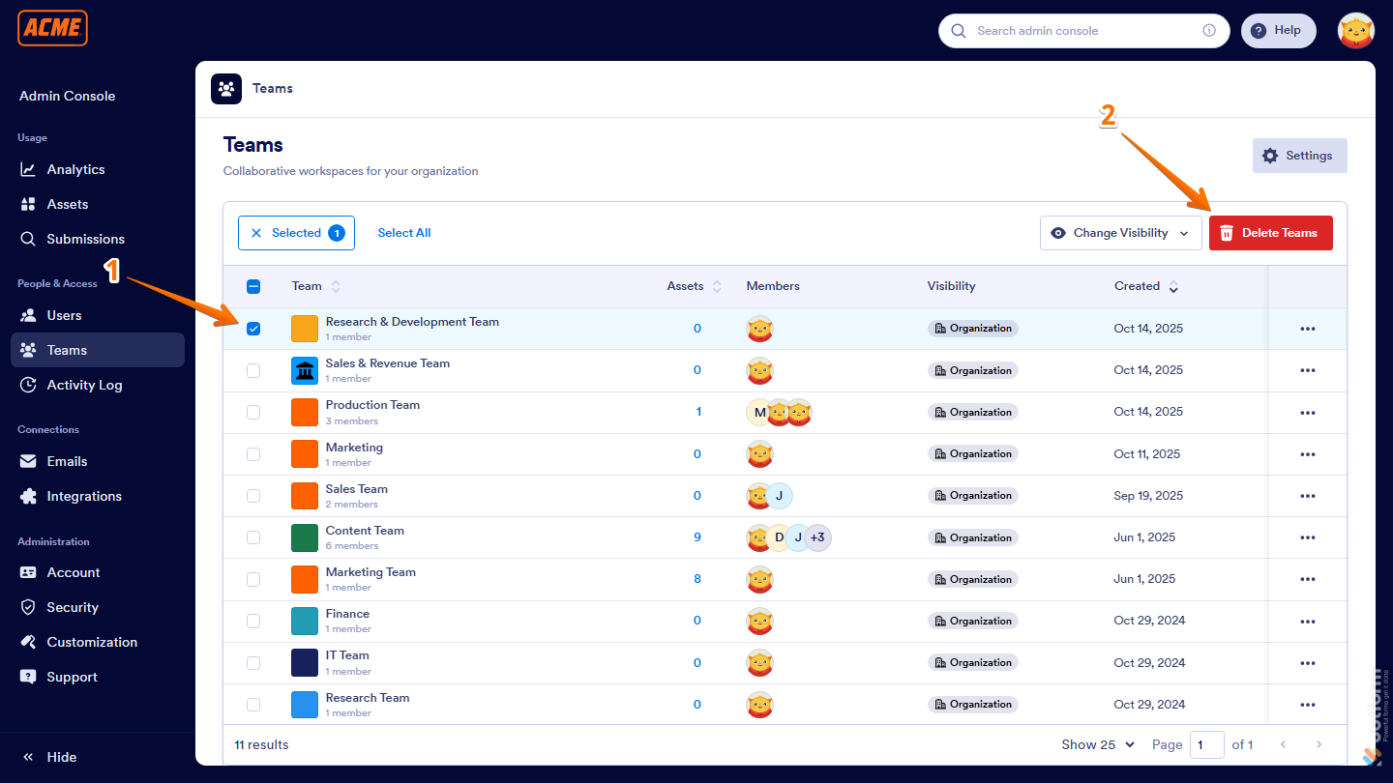Viewport: 1393px width, 783px height.
Task: Open the Show 25 rows dropdown
Action: tap(1098, 744)
